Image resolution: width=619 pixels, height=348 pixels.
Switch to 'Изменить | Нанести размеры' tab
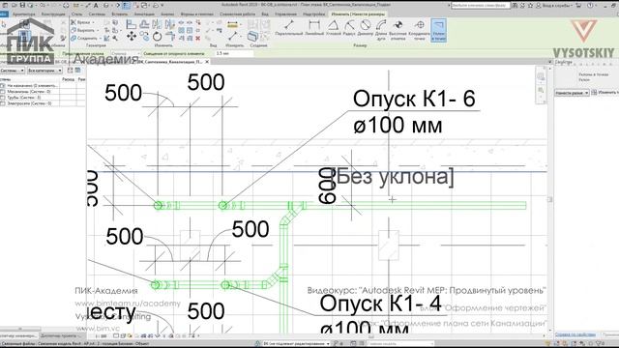coord(358,14)
